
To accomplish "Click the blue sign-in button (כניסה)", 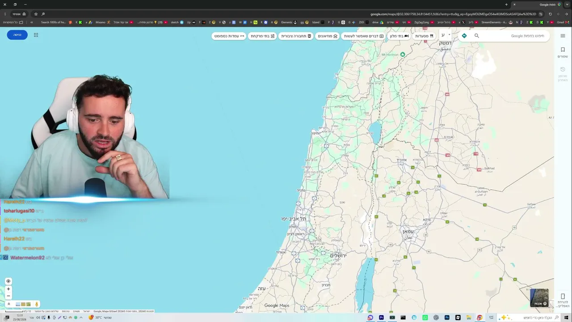I will pos(17,35).
